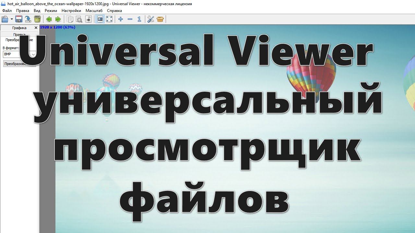415x233 pixels.
Task: Open a file with the folder toolbar icon
Action: coord(5,19)
